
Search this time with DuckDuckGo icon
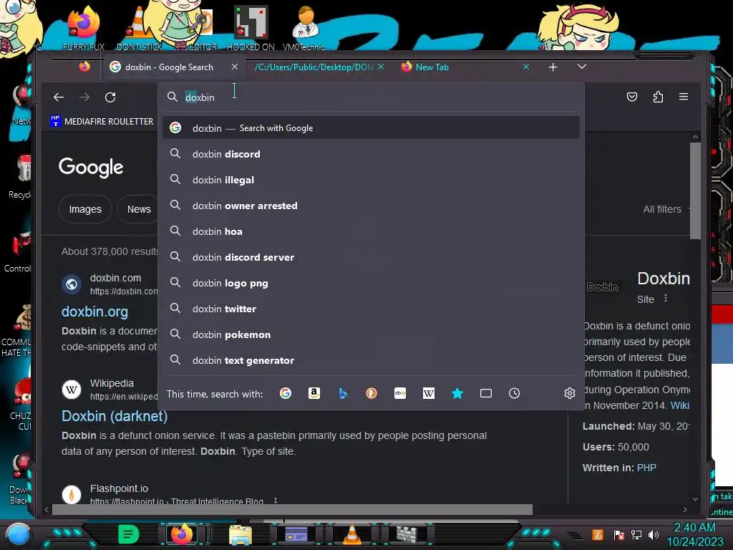coord(372,393)
